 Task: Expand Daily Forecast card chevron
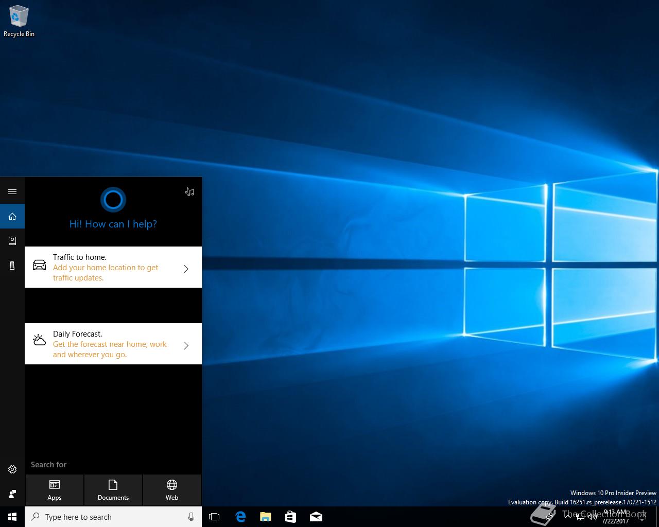(x=186, y=345)
